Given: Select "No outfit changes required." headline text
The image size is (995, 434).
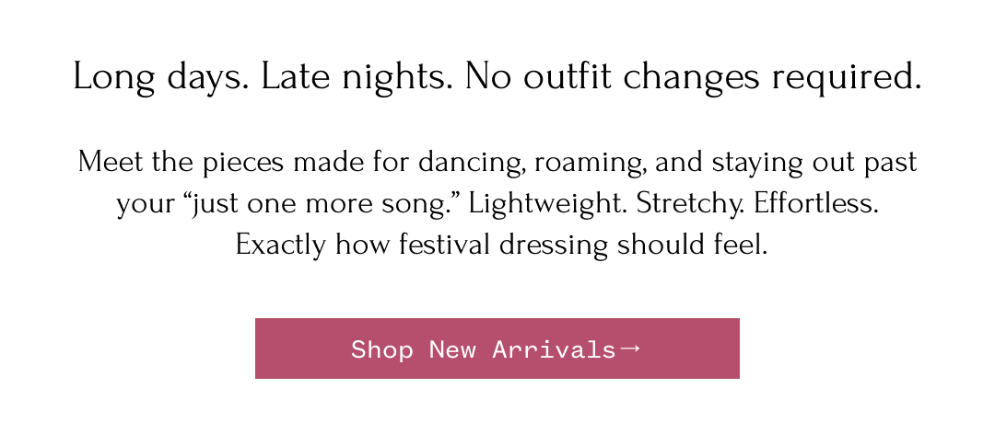Looking at the screenshot, I should pyautogui.click(x=693, y=77).
